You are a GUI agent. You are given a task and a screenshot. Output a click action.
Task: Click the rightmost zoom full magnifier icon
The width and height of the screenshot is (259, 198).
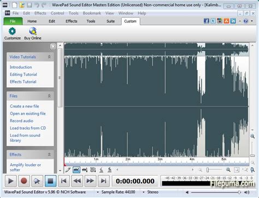point(252,170)
